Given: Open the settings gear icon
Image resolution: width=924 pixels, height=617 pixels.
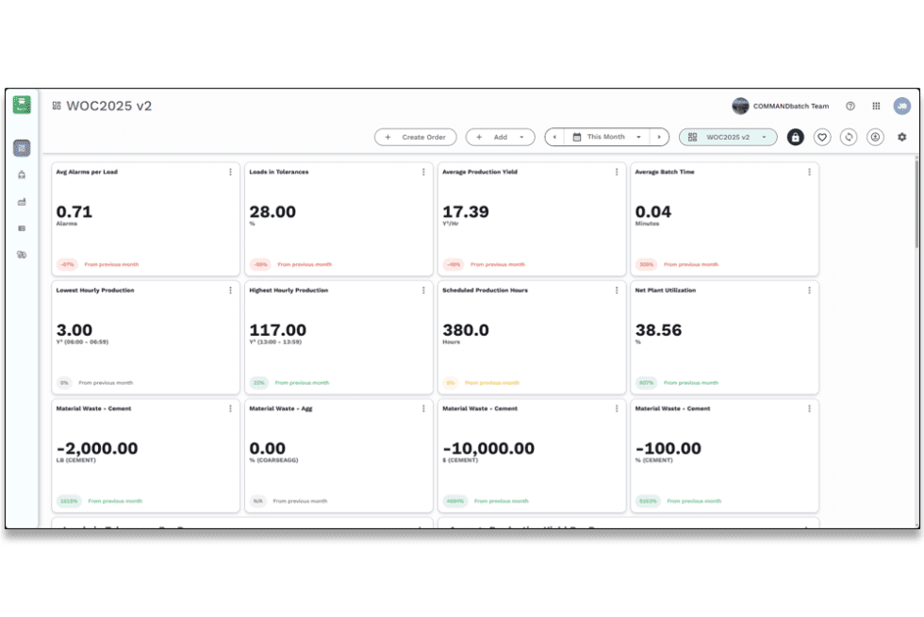Looking at the screenshot, I should [x=901, y=137].
